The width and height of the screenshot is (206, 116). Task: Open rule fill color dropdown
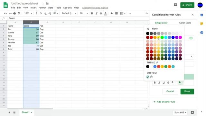[x=181, y=82]
